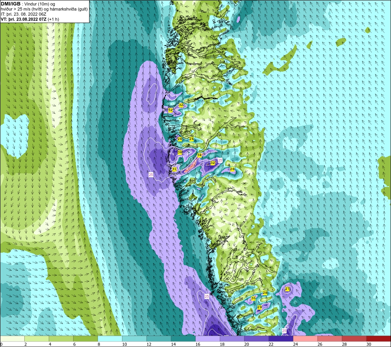Click the legend swatch for 28–30 m/s
The height and width of the screenshot is (347, 391).
[x=354, y=338]
